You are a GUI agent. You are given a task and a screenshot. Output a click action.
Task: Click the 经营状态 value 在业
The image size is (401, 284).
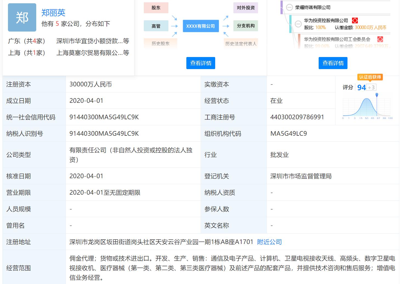(x=276, y=101)
